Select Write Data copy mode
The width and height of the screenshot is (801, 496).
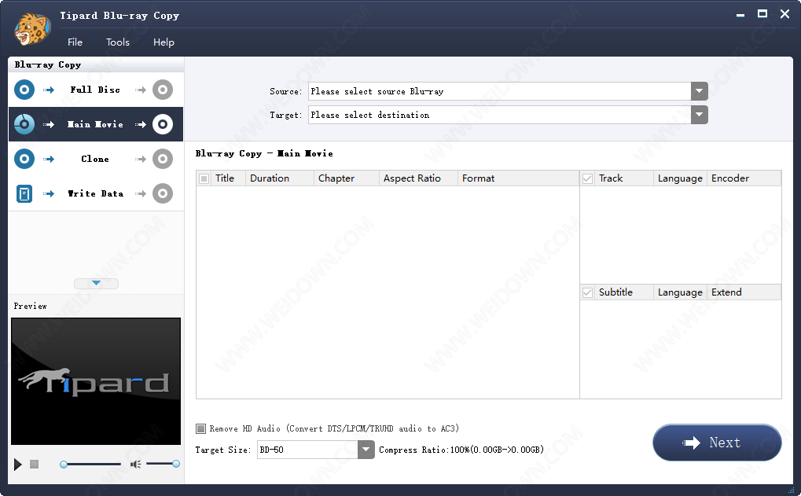coord(96,193)
